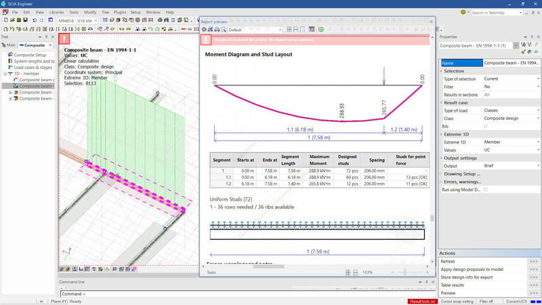Open the Type of selection dropdown
Image resolution: width=542 pixels, height=305 pixels.
coord(538,79)
